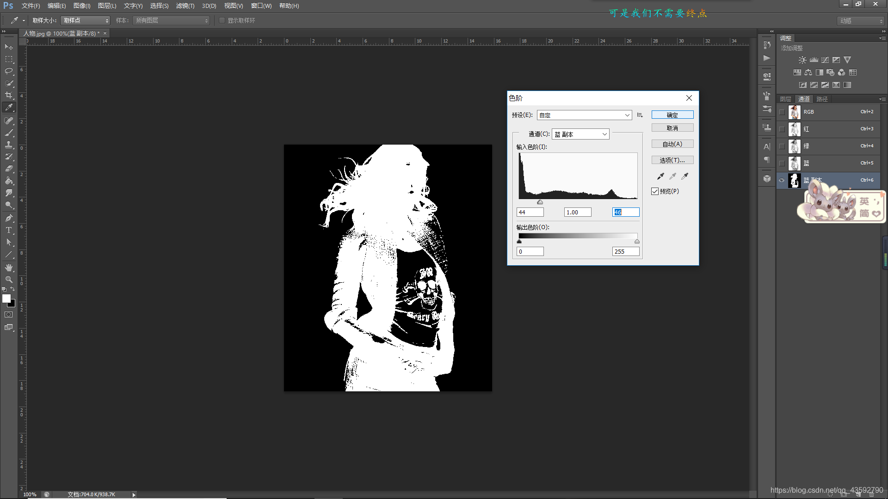Select the Hand tool
Image resolution: width=888 pixels, height=499 pixels.
point(9,268)
